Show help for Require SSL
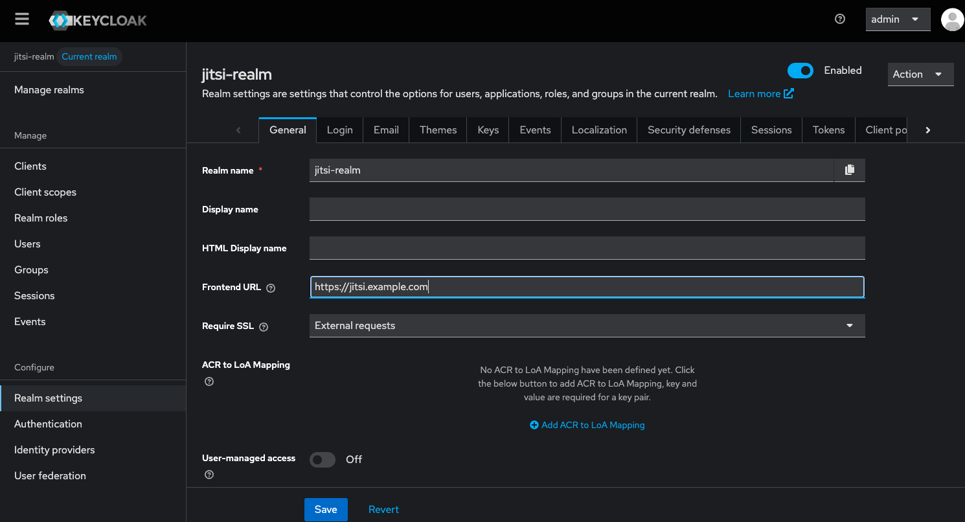The width and height of the screenshot is (965, 522). tap(264, 327)
